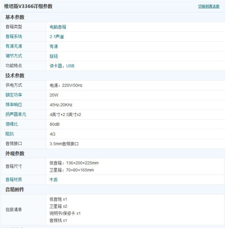Click the 卫星箱：70×80×165mm text

(72, 170)
